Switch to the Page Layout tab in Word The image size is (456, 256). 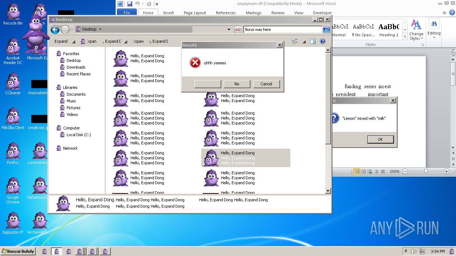pyautogui.click(x=195, y=12)
